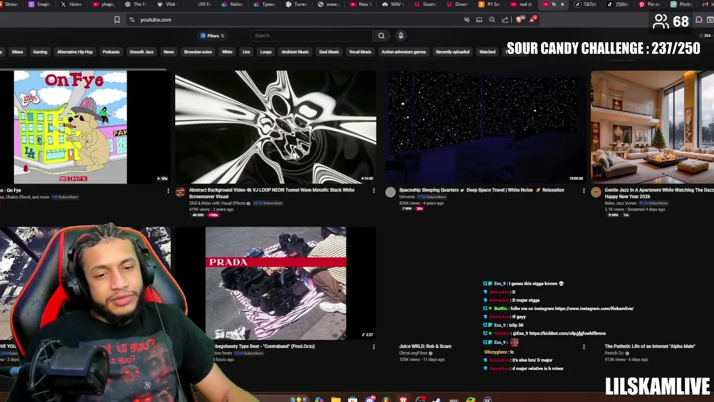Screen dimensions: 714x402
Task: Select the News chip
Action: click(168, 52)
